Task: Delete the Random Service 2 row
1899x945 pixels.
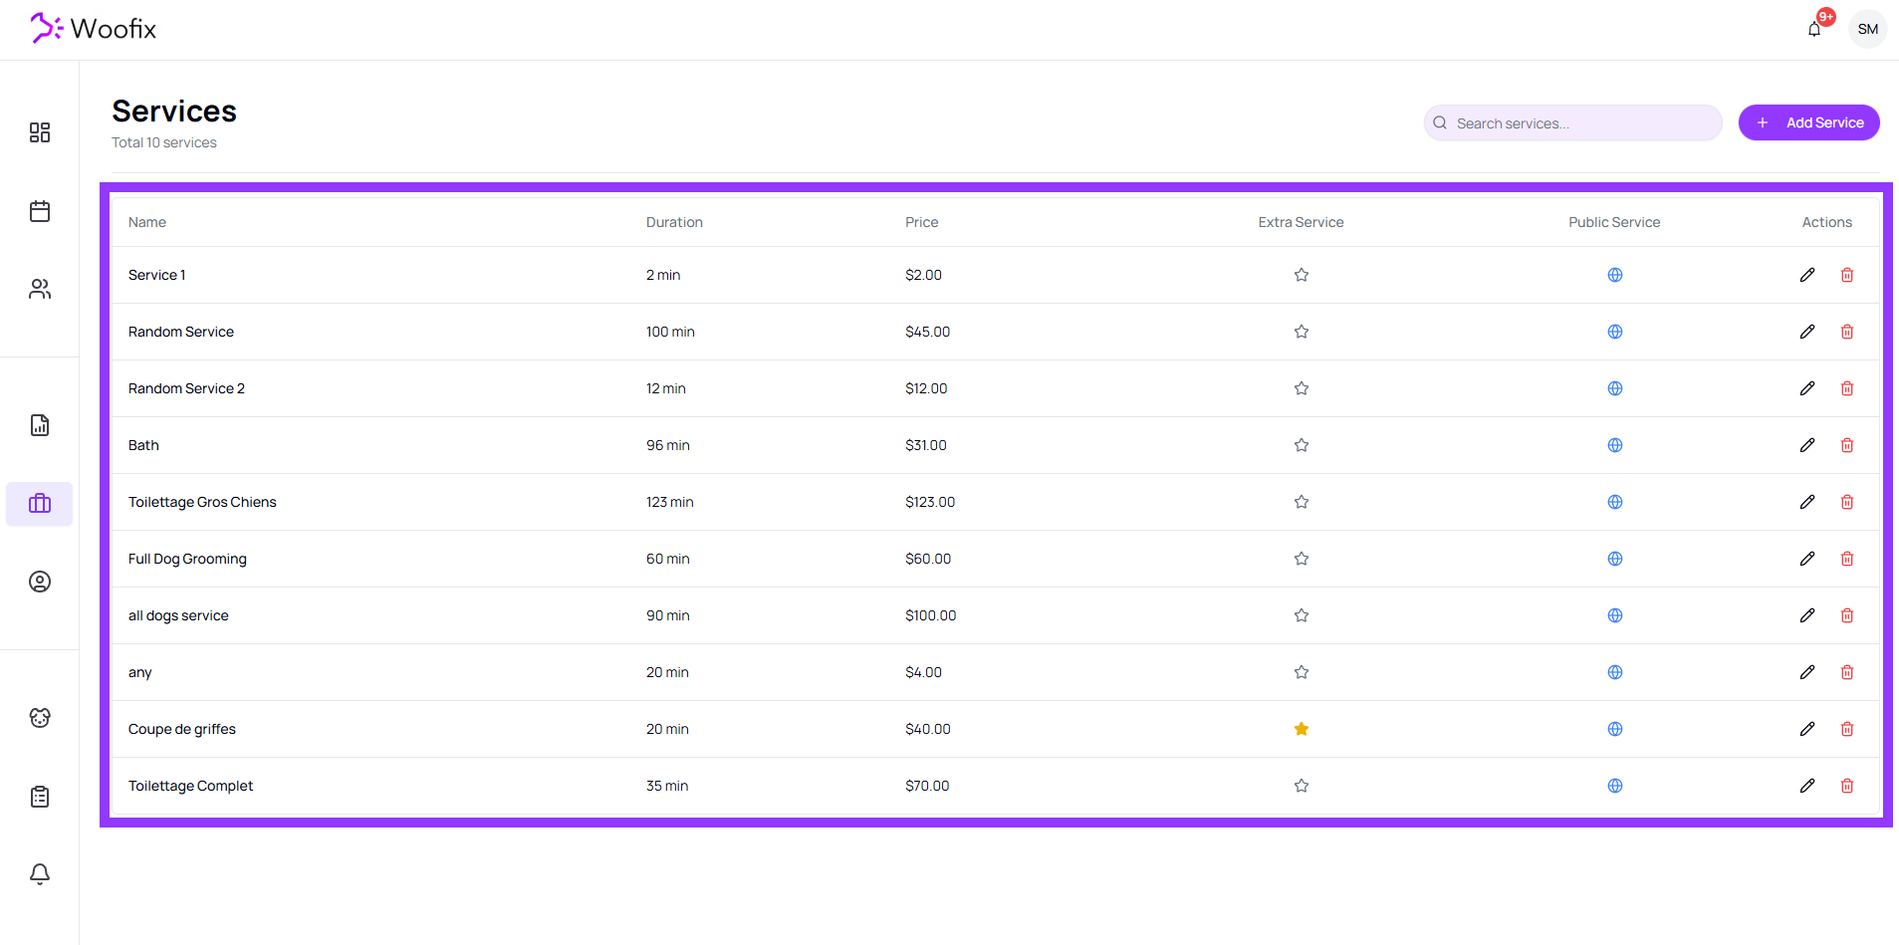Action: pos(1847,388)
